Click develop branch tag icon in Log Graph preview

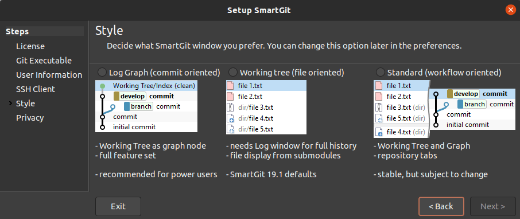[x=117, y=96]
